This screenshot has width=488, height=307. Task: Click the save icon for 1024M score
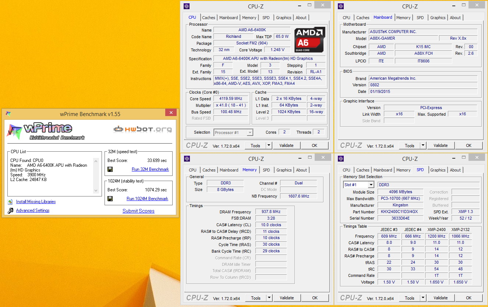click(x=110, y=199)
